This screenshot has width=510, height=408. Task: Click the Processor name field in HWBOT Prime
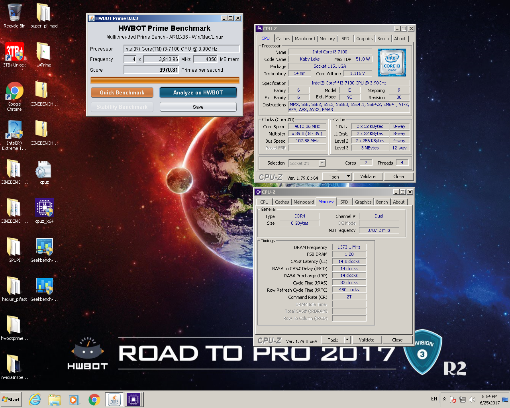[181, 49]
